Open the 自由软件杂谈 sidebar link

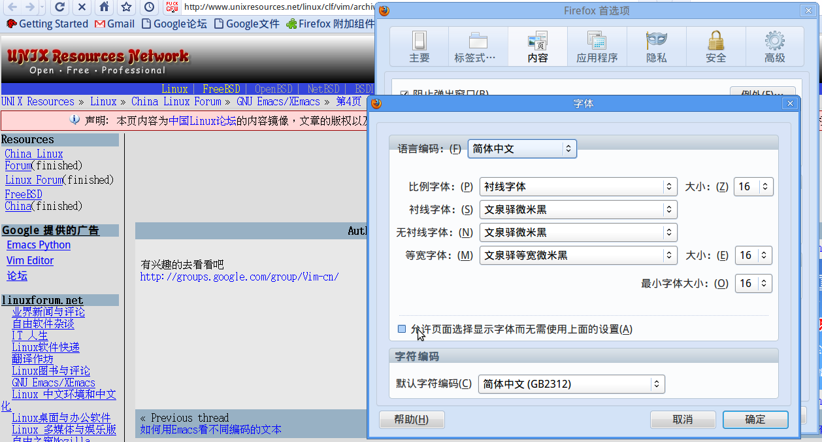(43, 324)
